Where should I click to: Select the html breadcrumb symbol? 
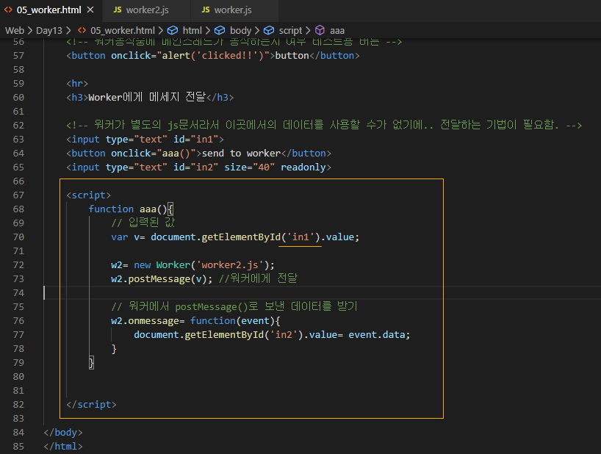[192, 31]
